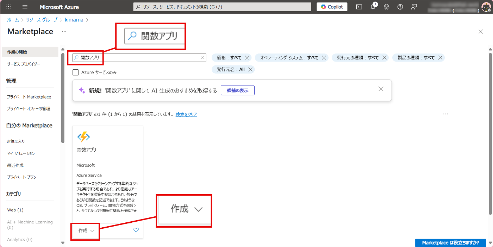
Task: Open the 製品の種類 filter pill
Action: point(416,58)
